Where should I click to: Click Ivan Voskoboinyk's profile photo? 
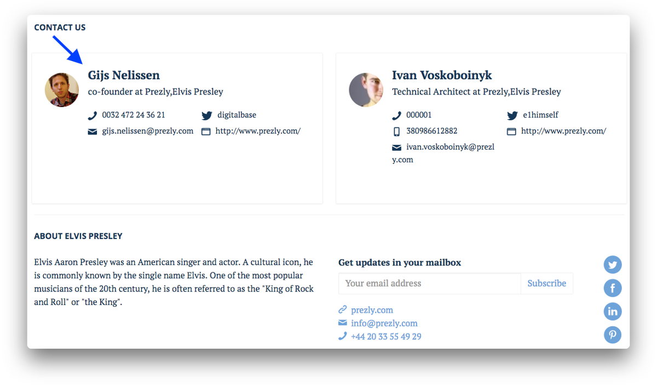[x=366, y=90]
